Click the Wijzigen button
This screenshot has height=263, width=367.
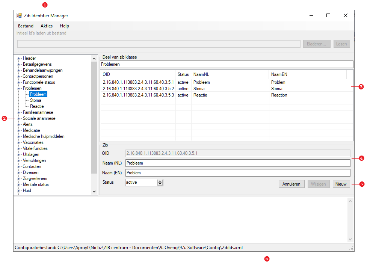[x=318, y=184]
